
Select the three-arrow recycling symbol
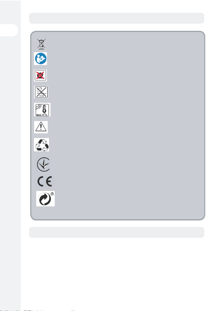coord(41,145)
